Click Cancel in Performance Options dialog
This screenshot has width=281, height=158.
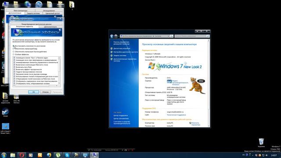pos(45,92)
